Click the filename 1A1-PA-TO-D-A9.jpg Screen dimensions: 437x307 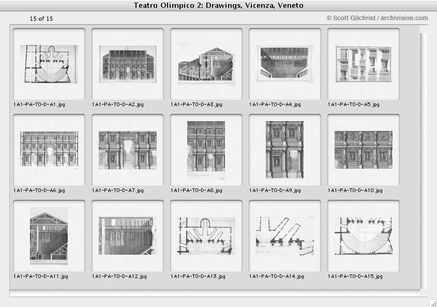click(275, 191)
